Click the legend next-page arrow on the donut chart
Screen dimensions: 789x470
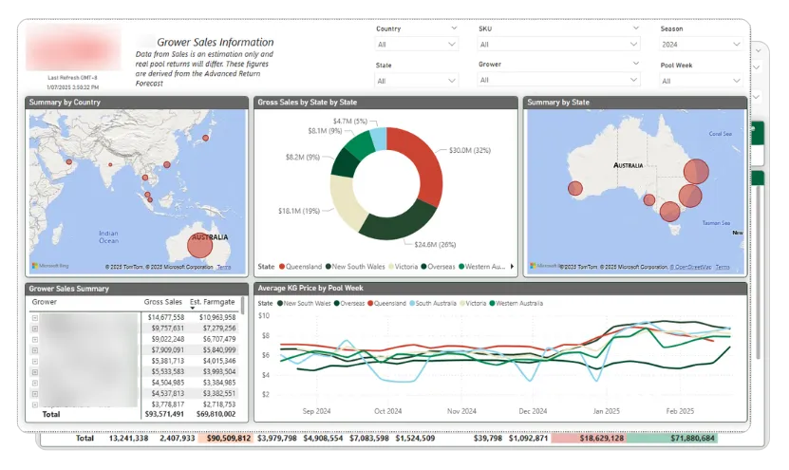(x=512, y=267)
